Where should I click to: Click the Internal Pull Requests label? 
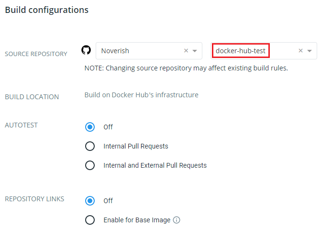pyautogui.click(x=136, y=146)
